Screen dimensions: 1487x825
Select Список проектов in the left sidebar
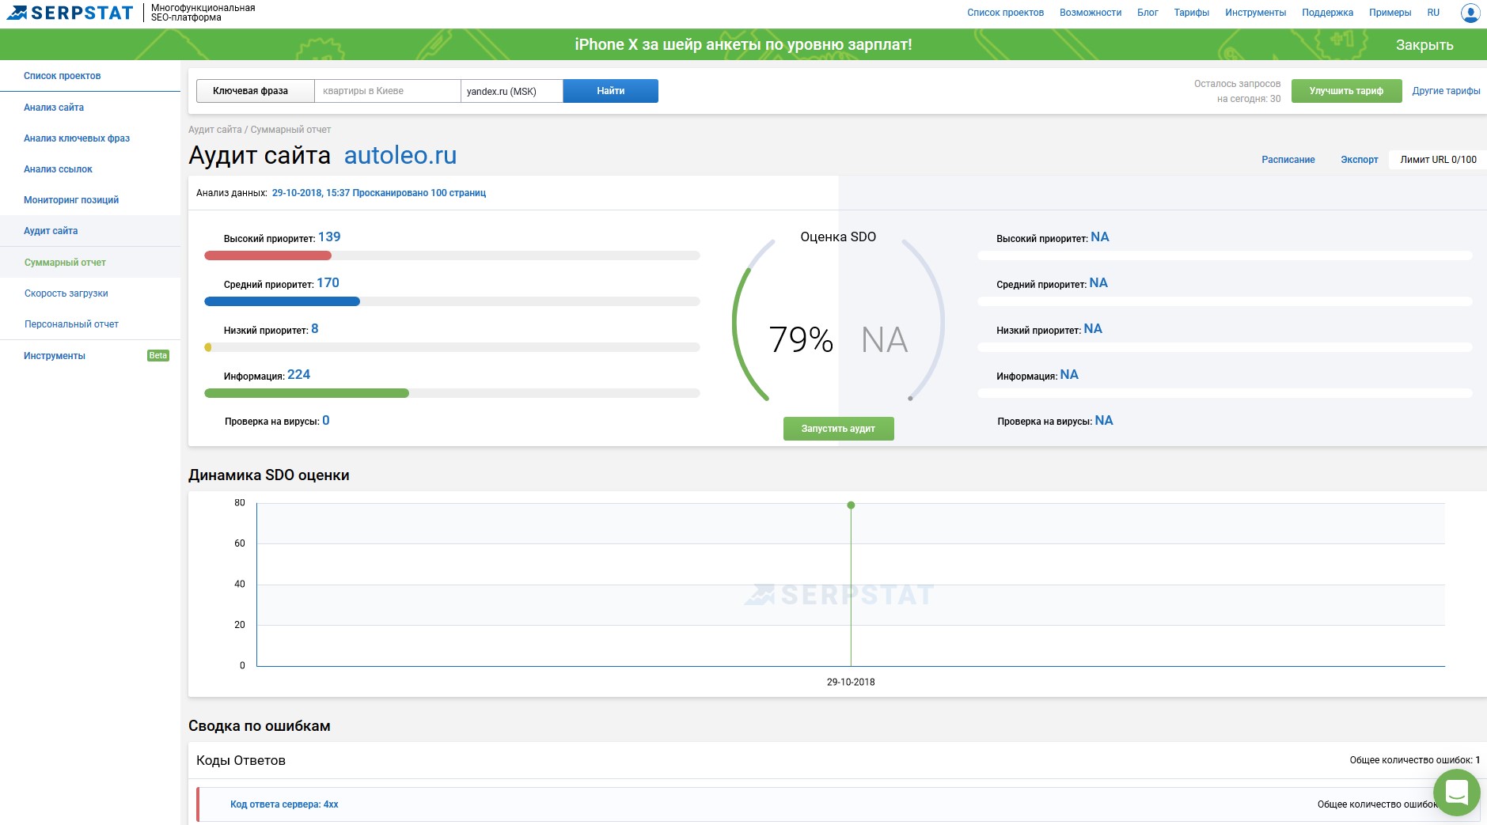pos(62,76)
